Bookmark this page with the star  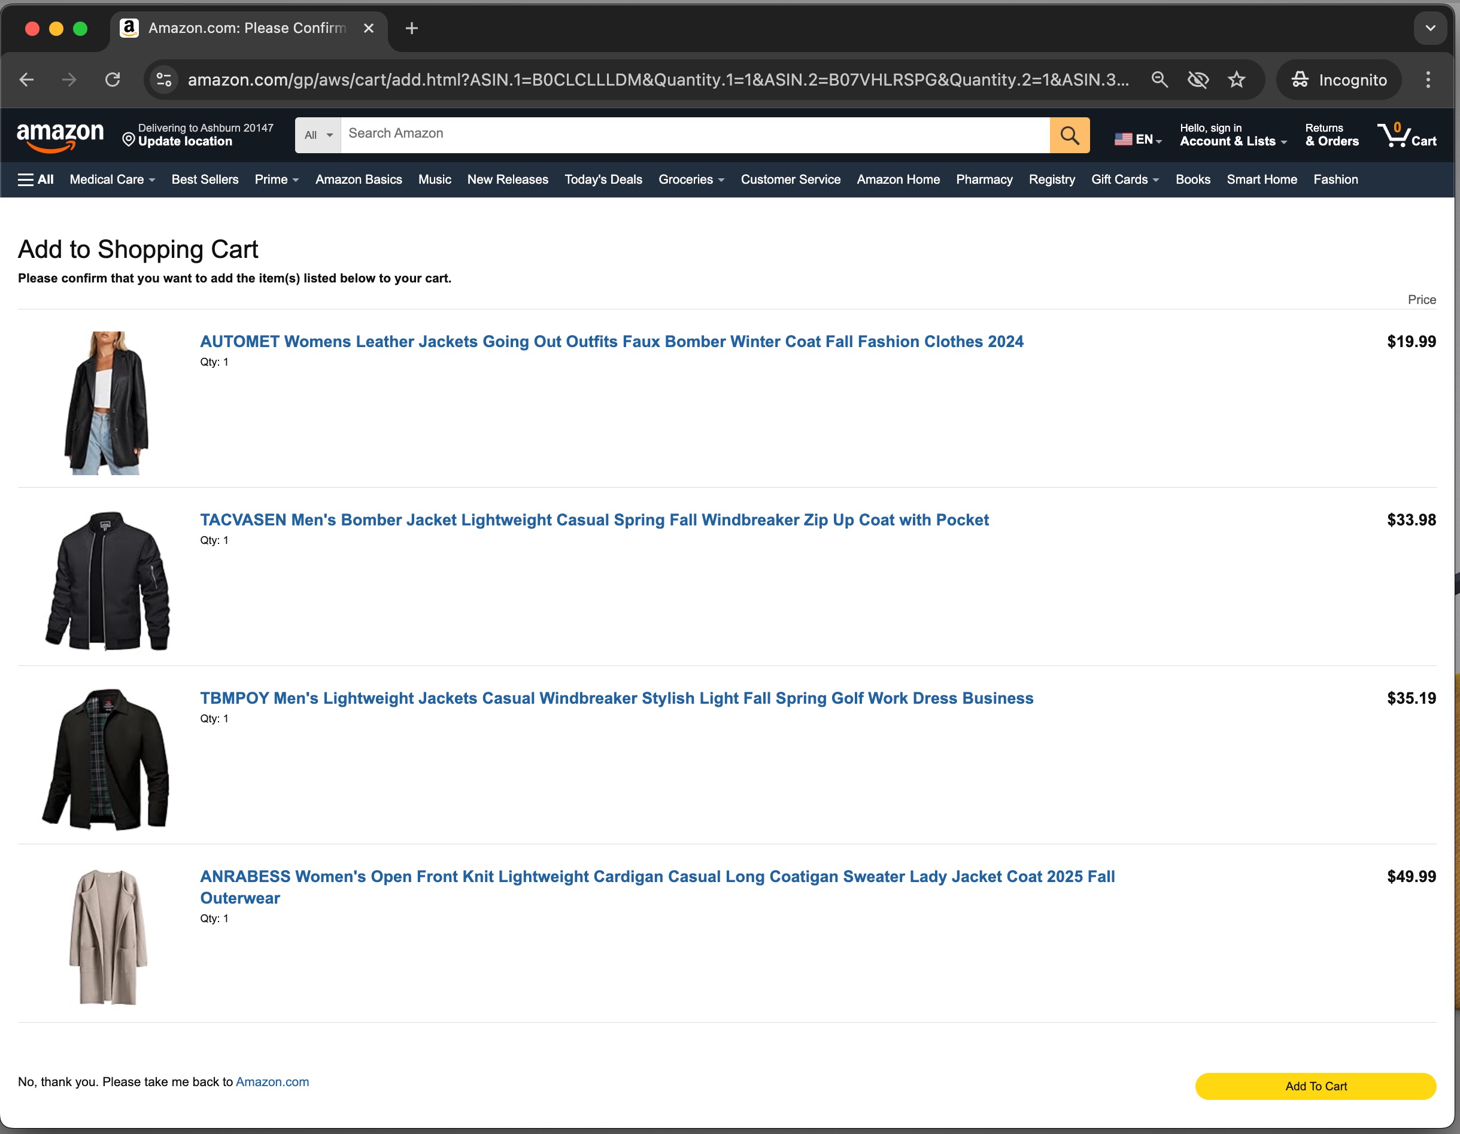pyautogui.click(x=1237, y=80)
